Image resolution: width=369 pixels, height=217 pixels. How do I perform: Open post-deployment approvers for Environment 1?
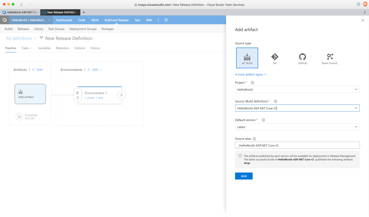122,95
